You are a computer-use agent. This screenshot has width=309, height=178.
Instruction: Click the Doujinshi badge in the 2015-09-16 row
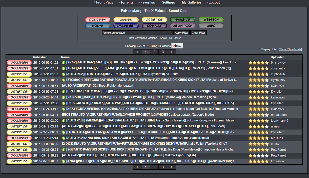click(19, 86)
